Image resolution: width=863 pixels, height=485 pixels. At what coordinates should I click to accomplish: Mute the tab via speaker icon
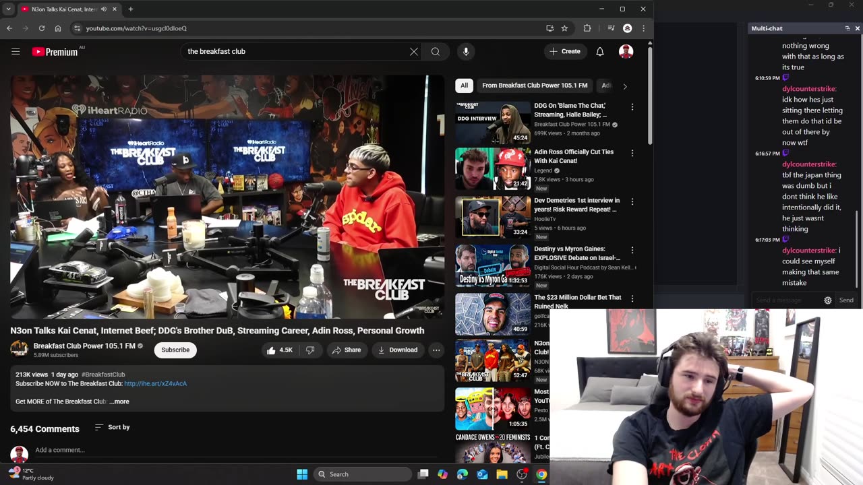104,9
